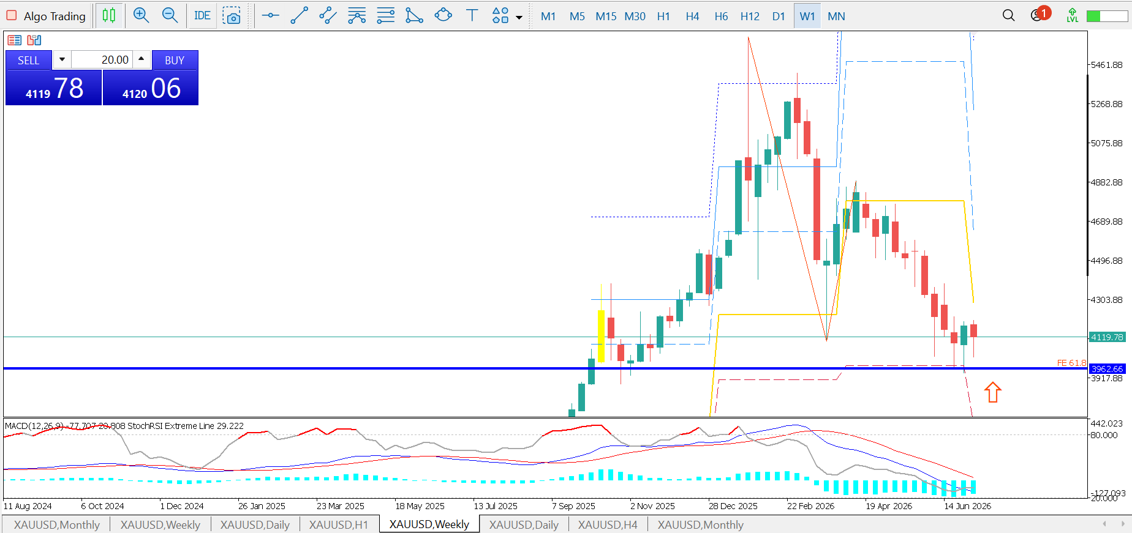The height and width of the screenshot is (533, 1132).
Task: Open the inactive XAUUSD,Weekly tab
Action: click(x=160, y=524)
